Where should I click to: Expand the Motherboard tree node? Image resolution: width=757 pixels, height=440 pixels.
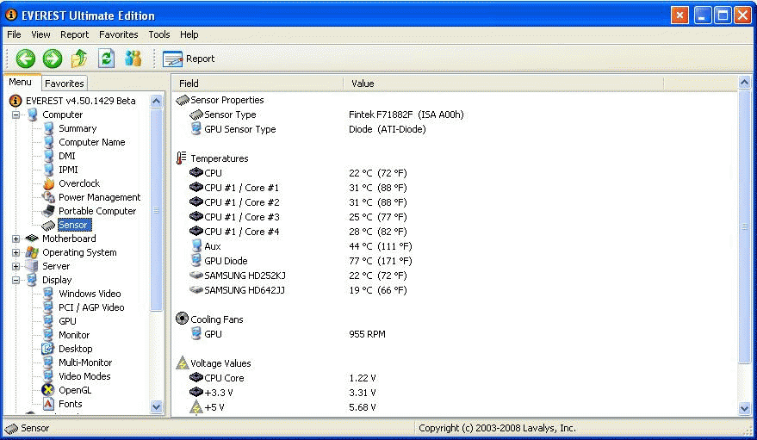click(x=16, y=239)
